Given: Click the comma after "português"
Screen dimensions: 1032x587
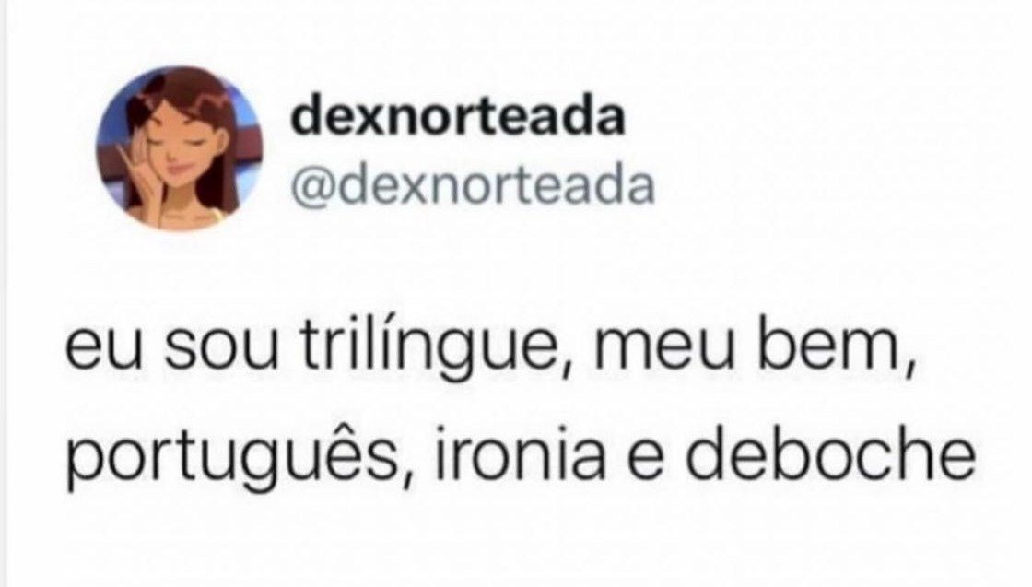Looking at the screenshot, I should (x=406, y=477).
